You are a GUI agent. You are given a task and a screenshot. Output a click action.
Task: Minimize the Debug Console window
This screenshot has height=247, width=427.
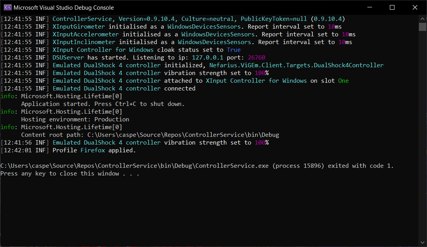tap(370, 7)
